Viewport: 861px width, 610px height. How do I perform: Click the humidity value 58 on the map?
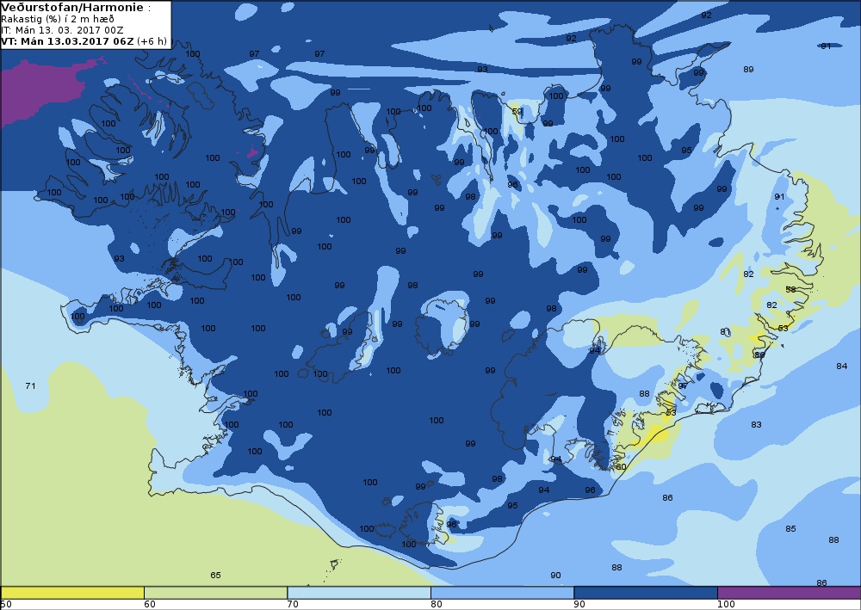790,289
